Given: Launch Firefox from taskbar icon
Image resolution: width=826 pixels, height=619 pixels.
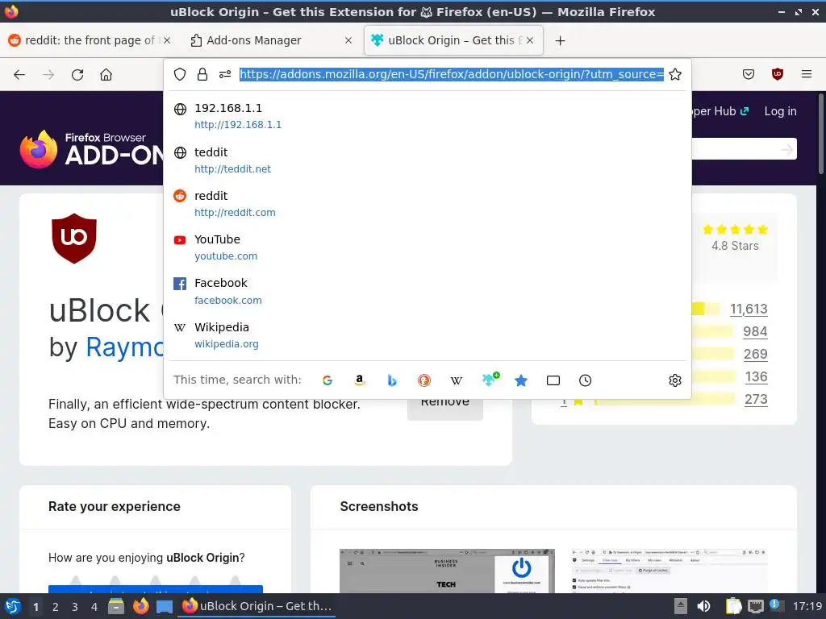Looking at the screenshot, I should [140, 606].
